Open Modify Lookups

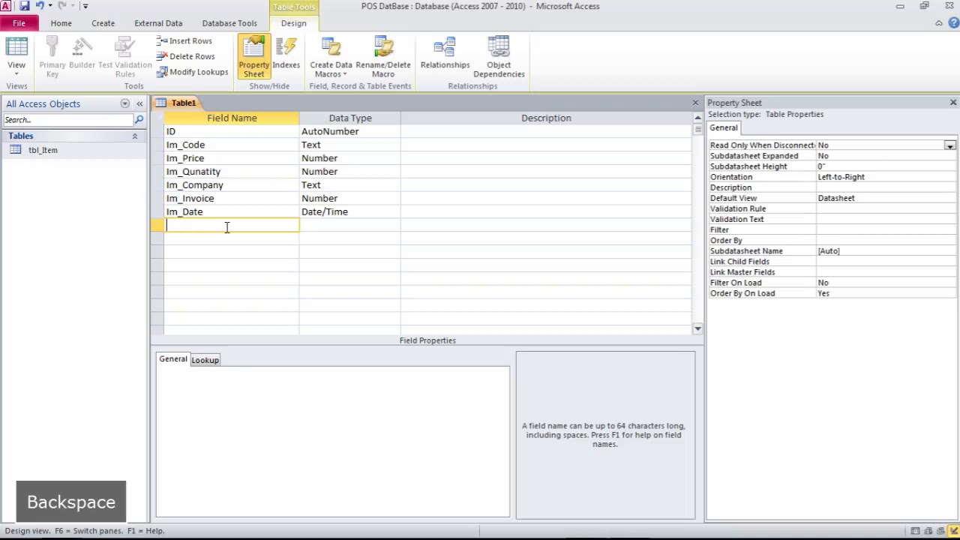coord(193,72)
